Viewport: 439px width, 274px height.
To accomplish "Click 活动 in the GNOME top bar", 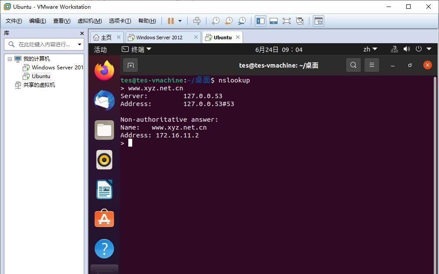I will (x=100, y=49).
